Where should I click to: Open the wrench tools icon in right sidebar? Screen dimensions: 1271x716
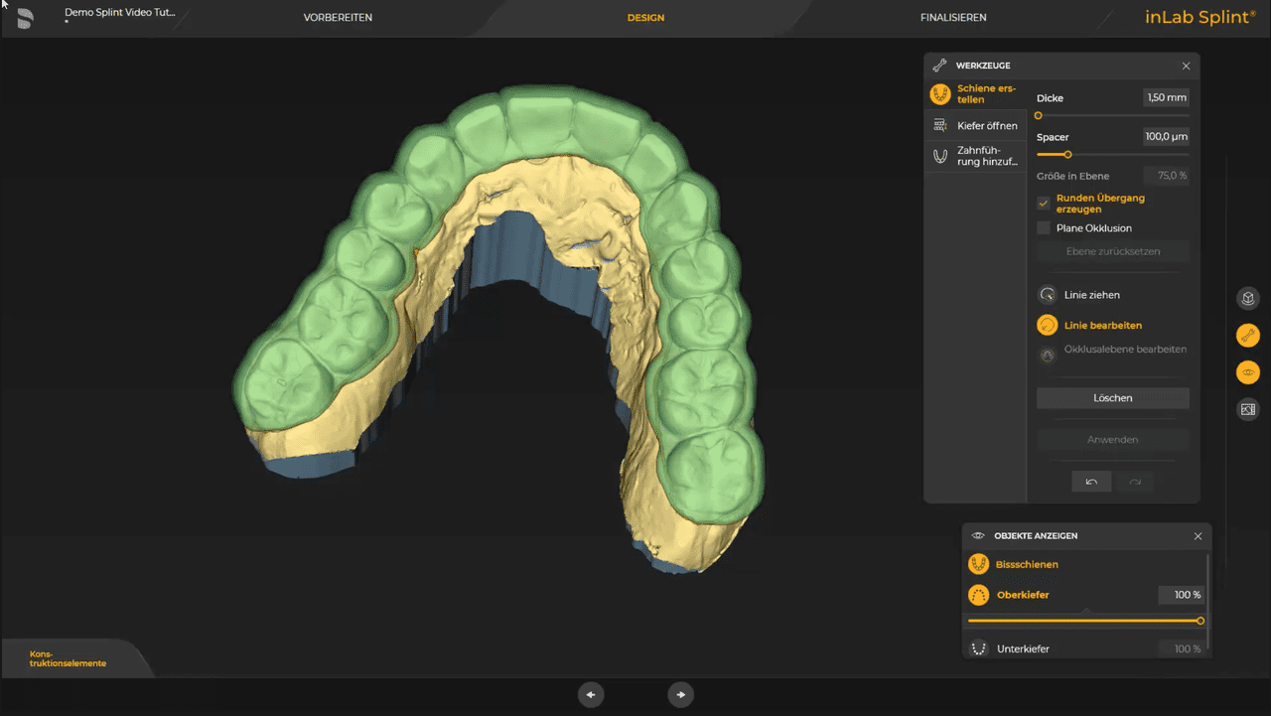[1248, 335]
